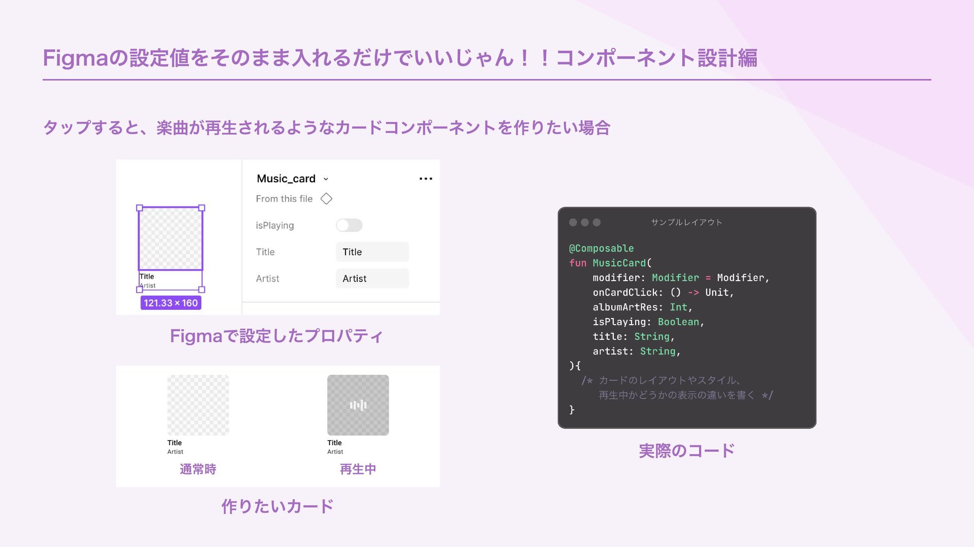Click the title: String code line
The width and height of the screenshot is (974, 547).
click(x=634, y=336)
